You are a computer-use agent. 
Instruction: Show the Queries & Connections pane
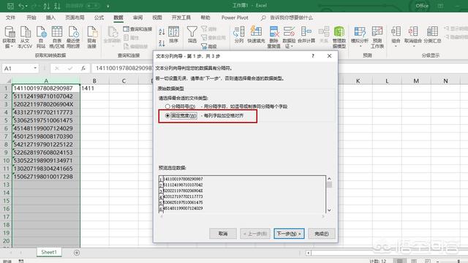point(137,29)
